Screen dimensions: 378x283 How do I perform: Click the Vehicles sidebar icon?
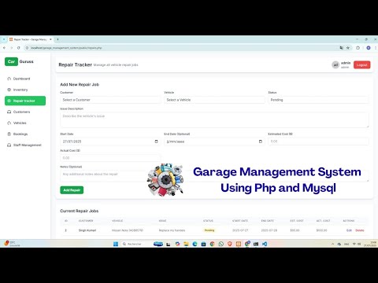[9, 123]
